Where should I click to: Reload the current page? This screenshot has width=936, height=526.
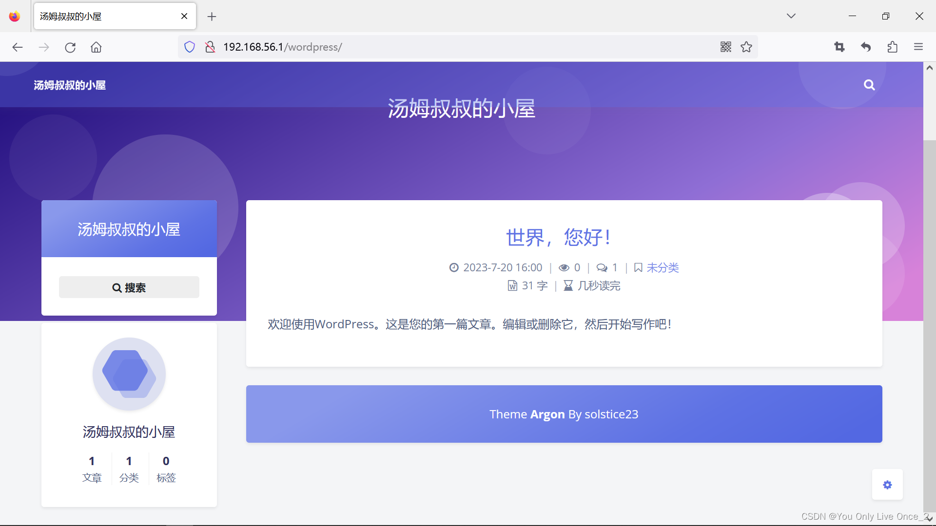click(x=70, y=47)
